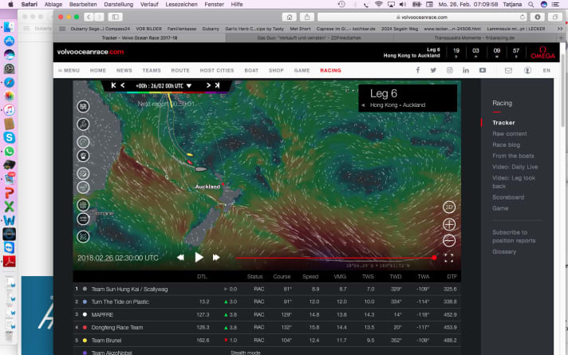This screenshot has height=355, width=568.
Task: Reload the page with refresh icon
Action: (522, 17)
